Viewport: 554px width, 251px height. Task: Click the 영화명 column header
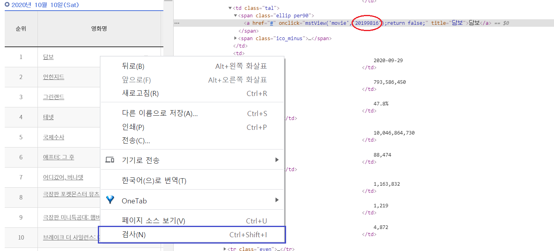[x=99, y=29]
